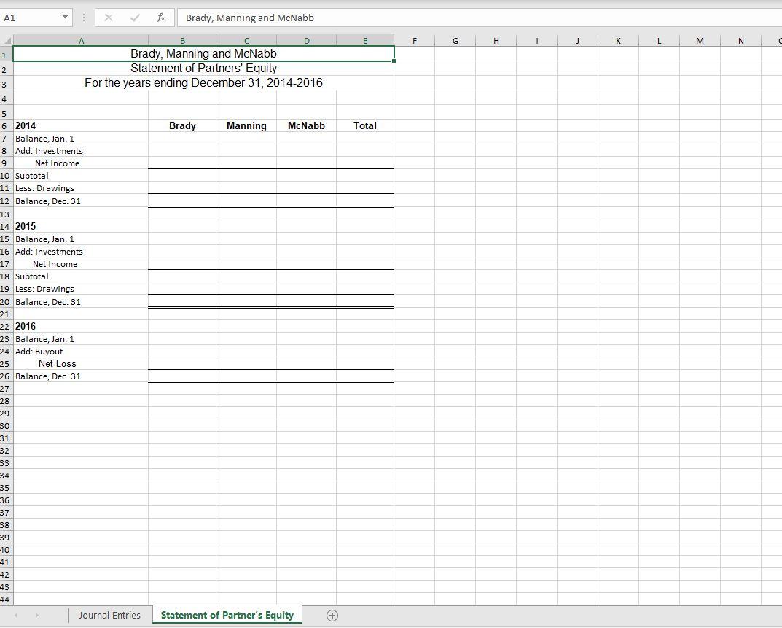Click Total cell for 2016 Balance Dec. 31
The height and width of the screenshot is (628, 782).
(x=365, y=376)
